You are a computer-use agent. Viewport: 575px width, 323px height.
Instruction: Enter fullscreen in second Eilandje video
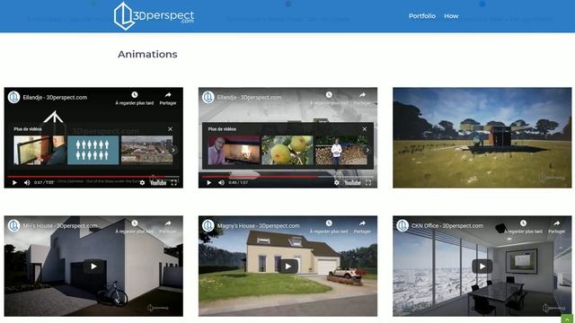pyautogui.click(x=368, y=182)
